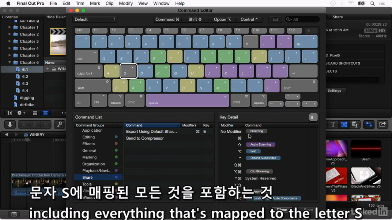Select the Editing command group
Image resolution: width=392 pixels, height=220 pixels.
point(89,137)
